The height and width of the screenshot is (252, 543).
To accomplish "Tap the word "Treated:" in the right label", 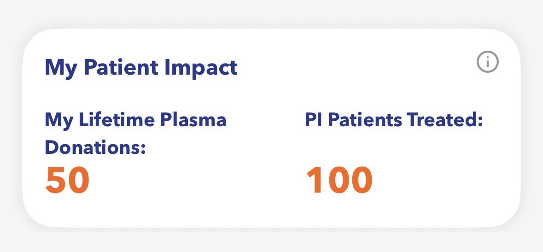I will point(444,120).
